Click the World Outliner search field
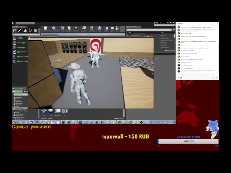Image resolution: width=231 pixels, height=173 pixels. (x=149, y=30)
